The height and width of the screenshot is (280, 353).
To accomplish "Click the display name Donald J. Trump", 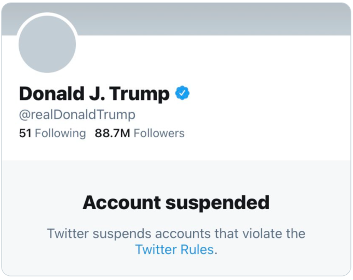I will pyautogui.click(x=94, y=94).
